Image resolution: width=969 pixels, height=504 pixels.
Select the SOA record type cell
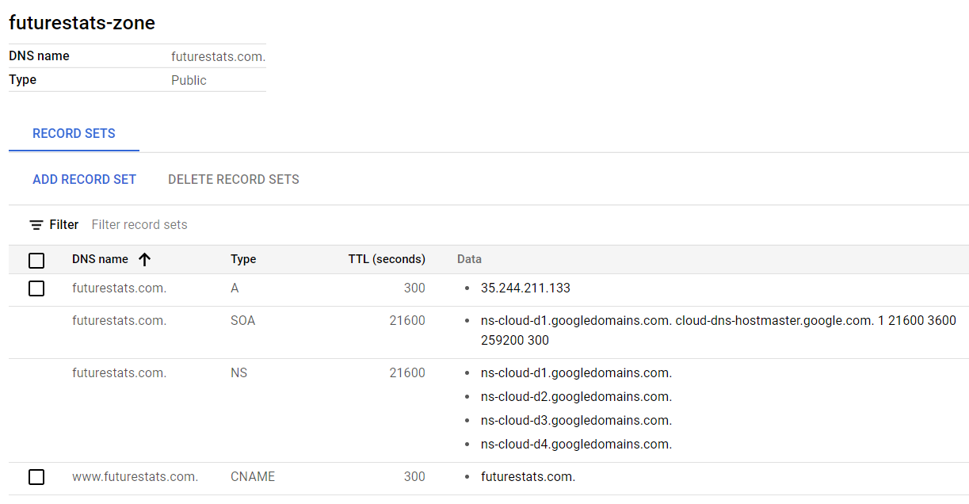pyautogui.click(x=242, y=321)
